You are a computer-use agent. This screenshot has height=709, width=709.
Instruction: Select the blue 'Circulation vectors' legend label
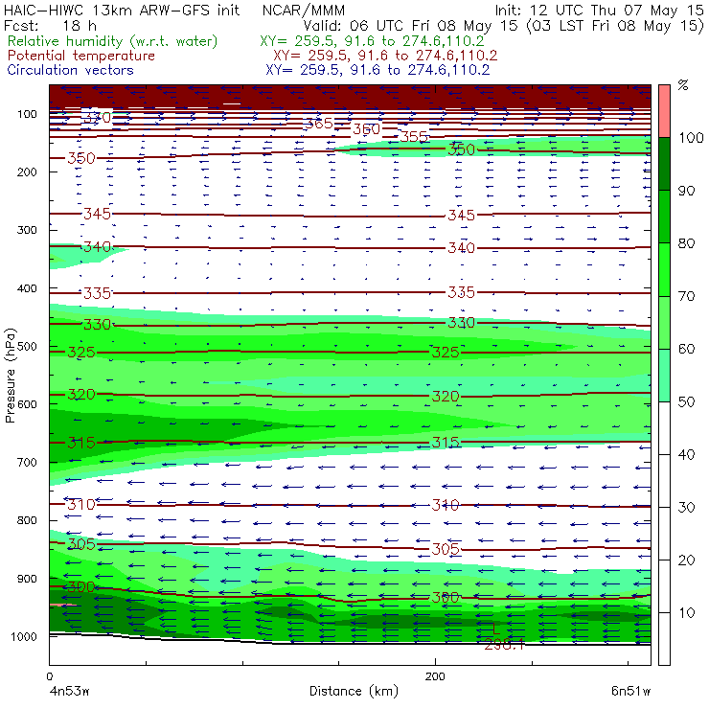point(70,70)
